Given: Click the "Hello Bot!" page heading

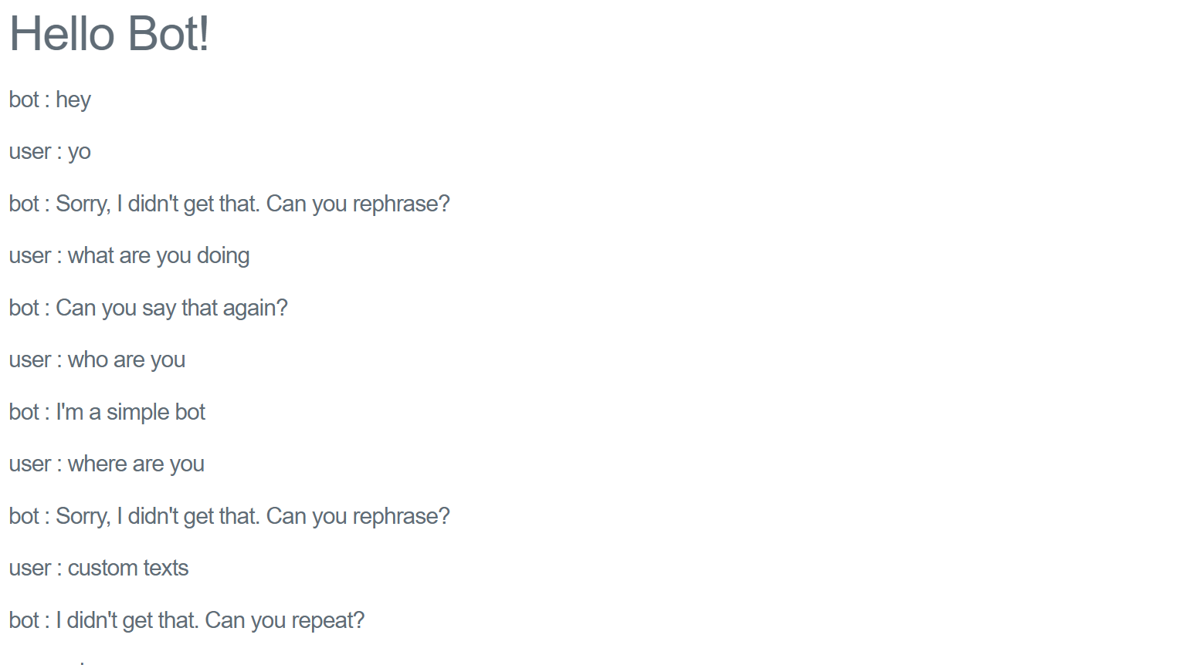Looking at the screenshot, I should (x=109, y=35).
